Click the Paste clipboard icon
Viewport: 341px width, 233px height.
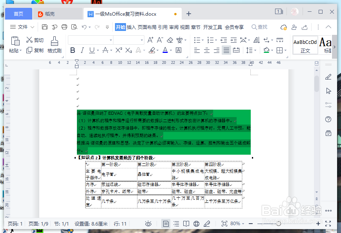[x=15, y=41]
